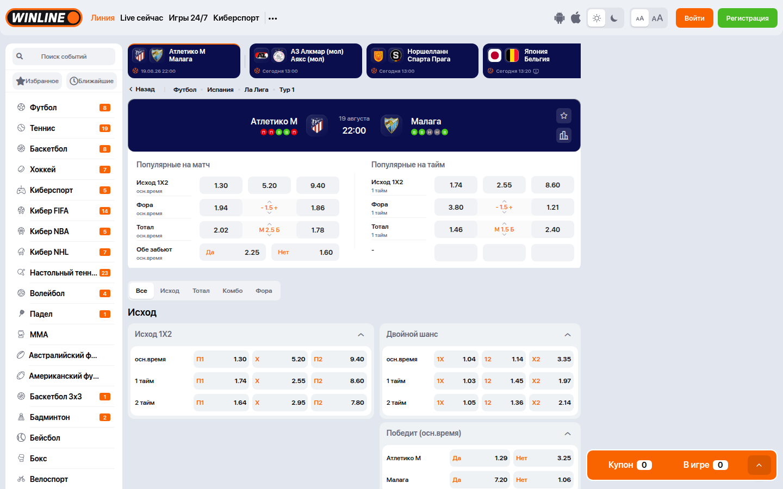Select Esports gamepad icon in sidebar
The image size is (783, 489).
tap(21, 190)
